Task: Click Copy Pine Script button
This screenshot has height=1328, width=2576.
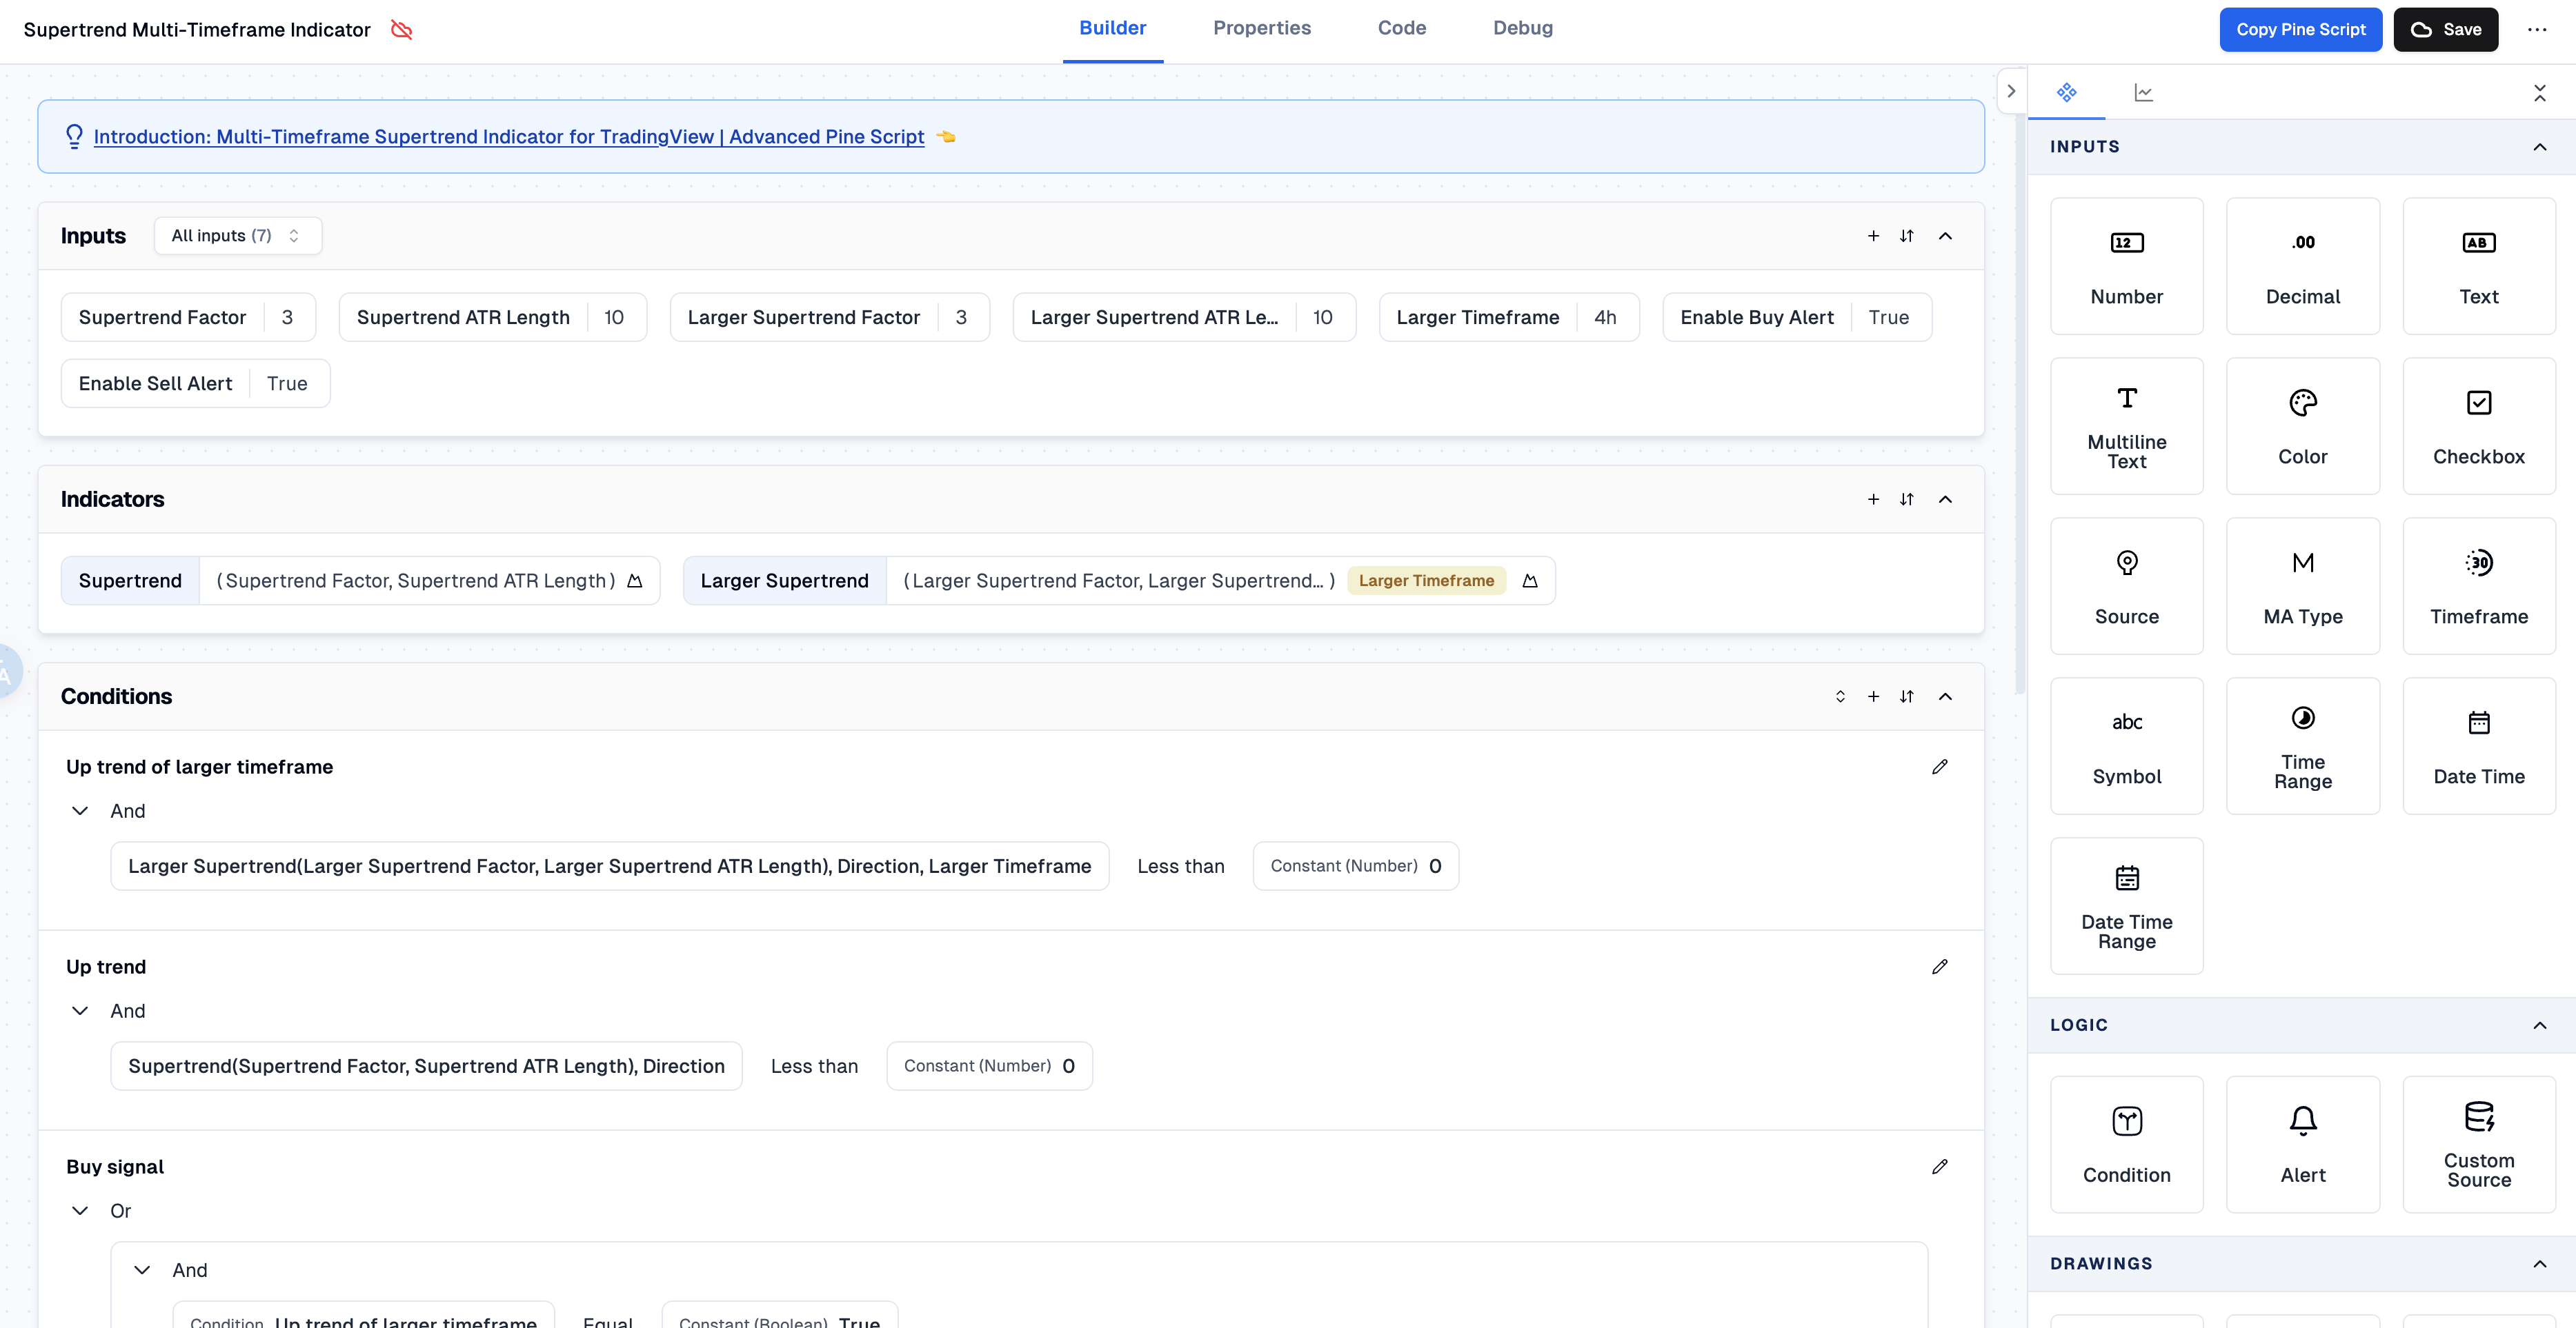Action: (x=2300, y=30)
